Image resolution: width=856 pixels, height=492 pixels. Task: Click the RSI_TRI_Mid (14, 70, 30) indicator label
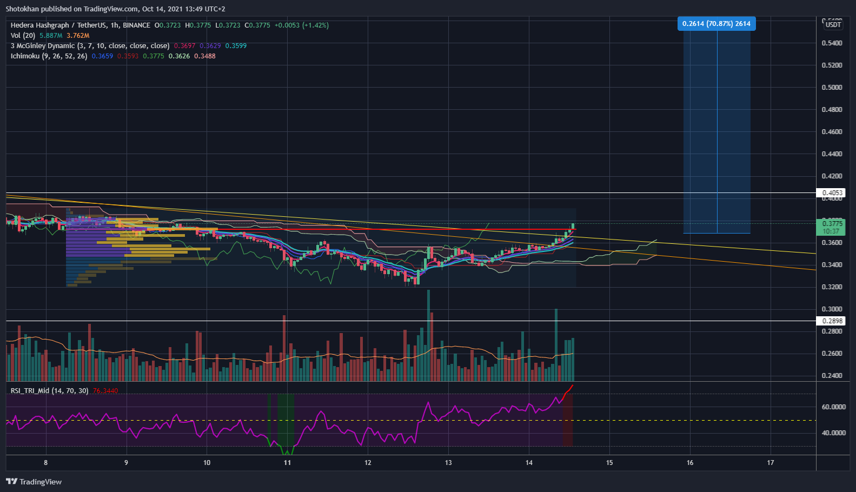[x=49, y=391]
